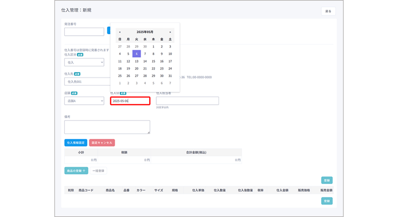Pick day 8 in the calendar
This screenshot has width=398, height=217.
coord(153,54)
